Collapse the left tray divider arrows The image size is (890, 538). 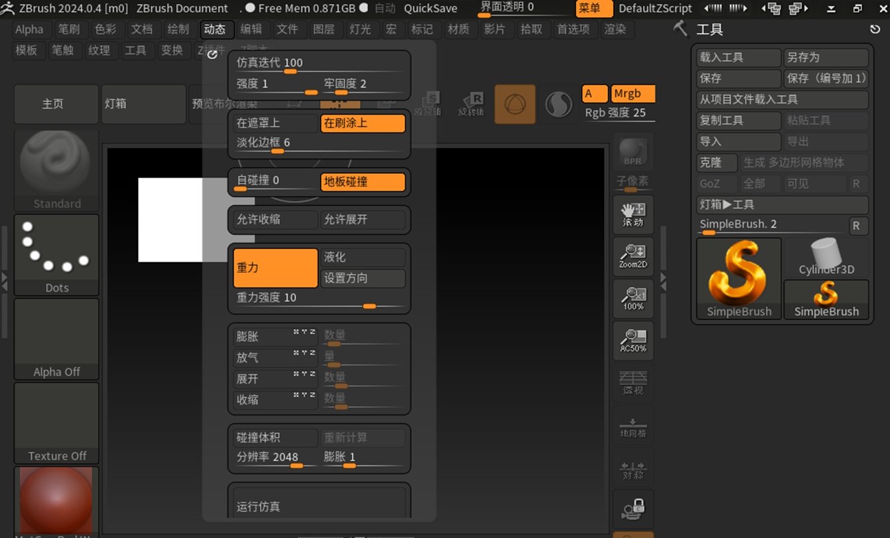[5, 281]
